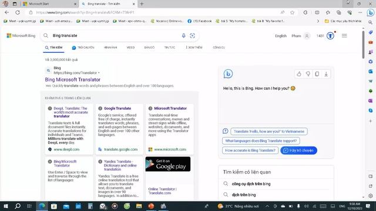Select 'What languages does Bing Translate support?'

pos(261,141)
